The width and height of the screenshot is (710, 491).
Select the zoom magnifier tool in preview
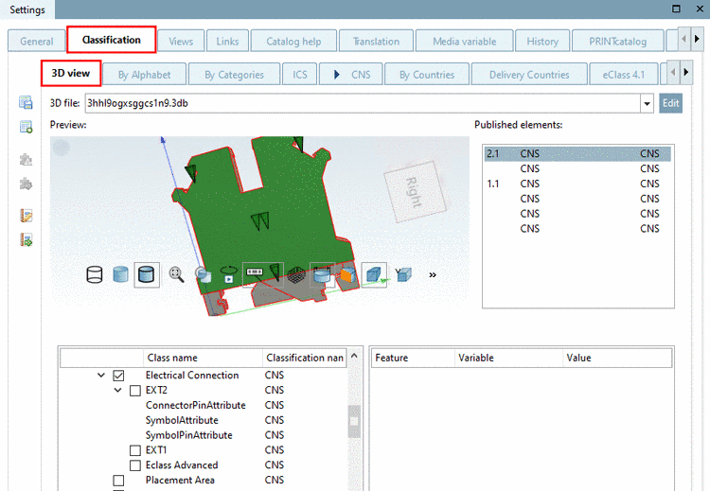[x=176, y=274]
